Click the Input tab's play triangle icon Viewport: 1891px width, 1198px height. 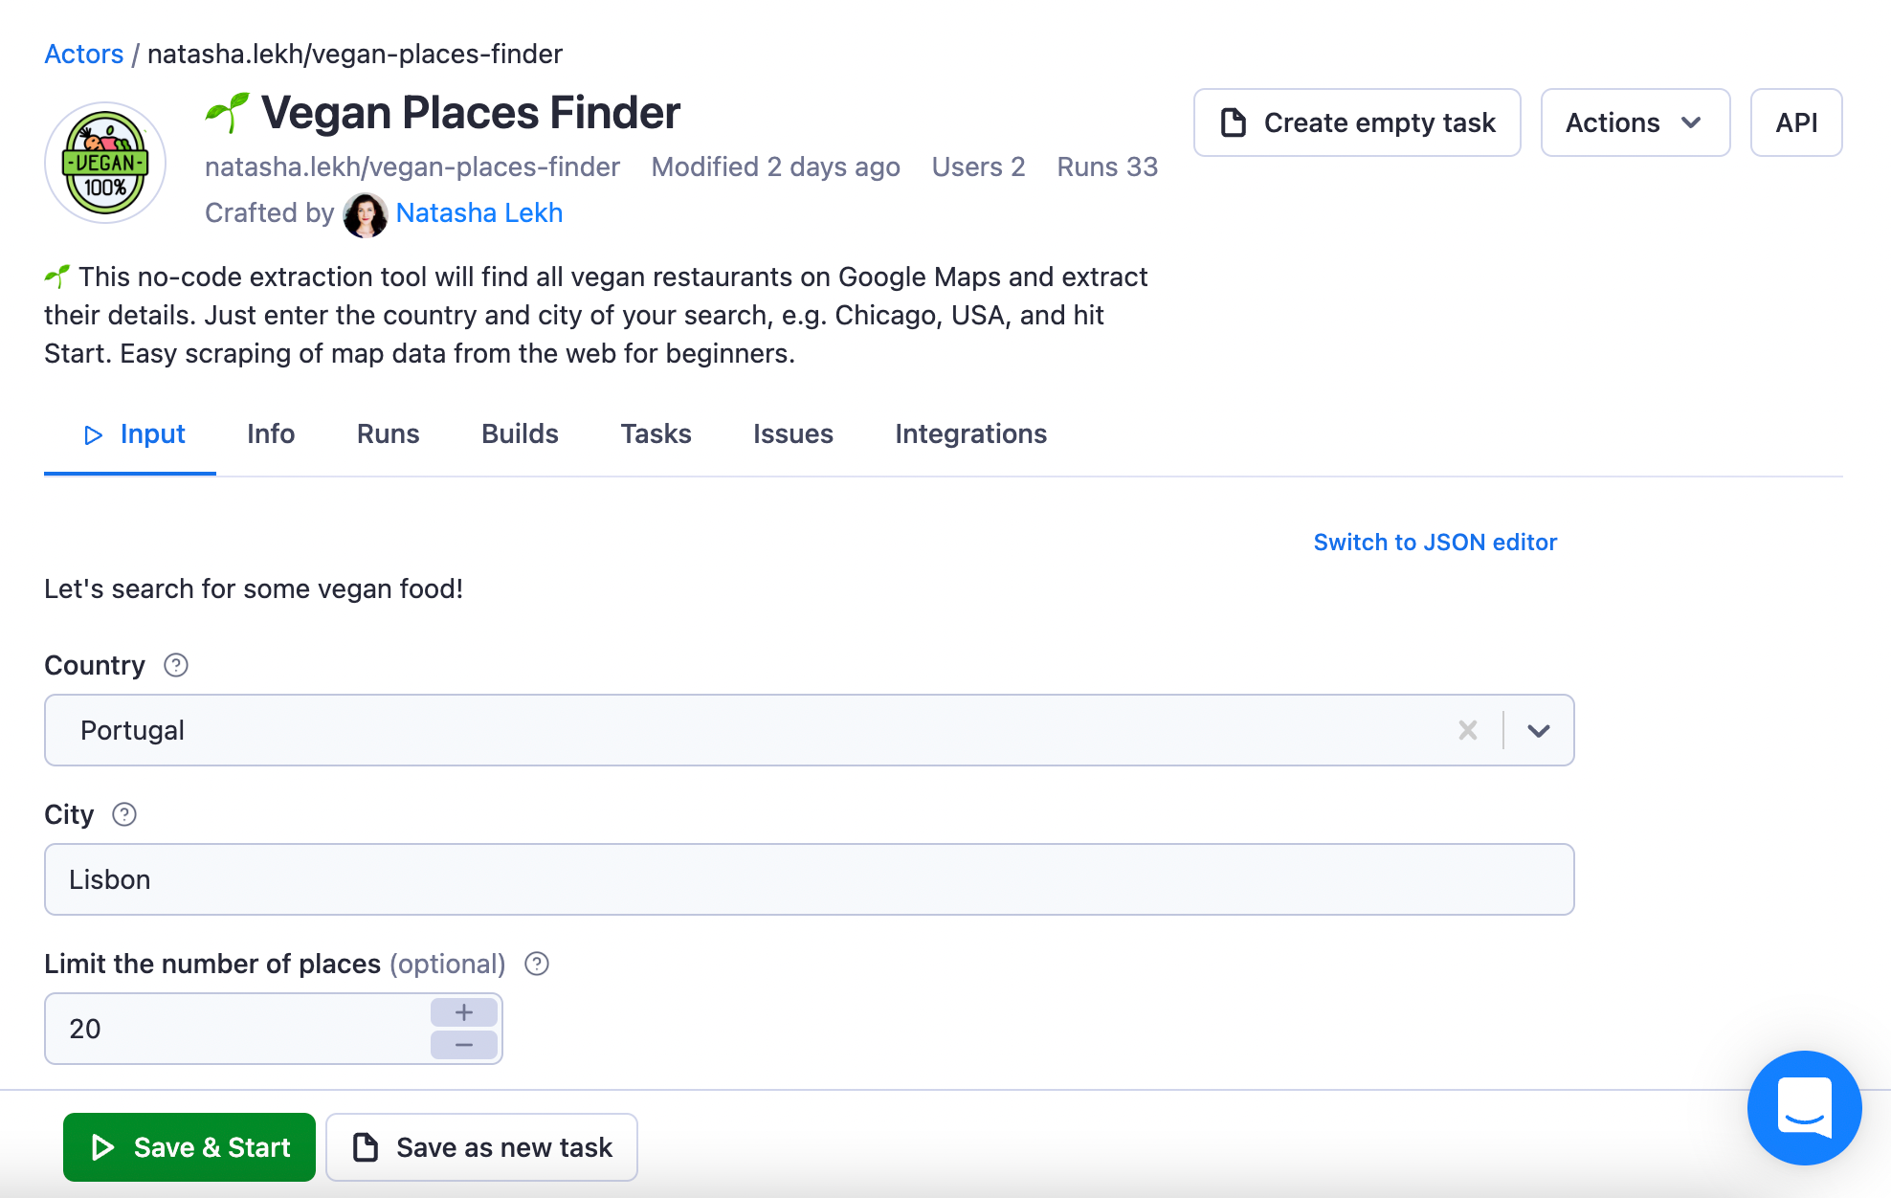click(94, 434)
